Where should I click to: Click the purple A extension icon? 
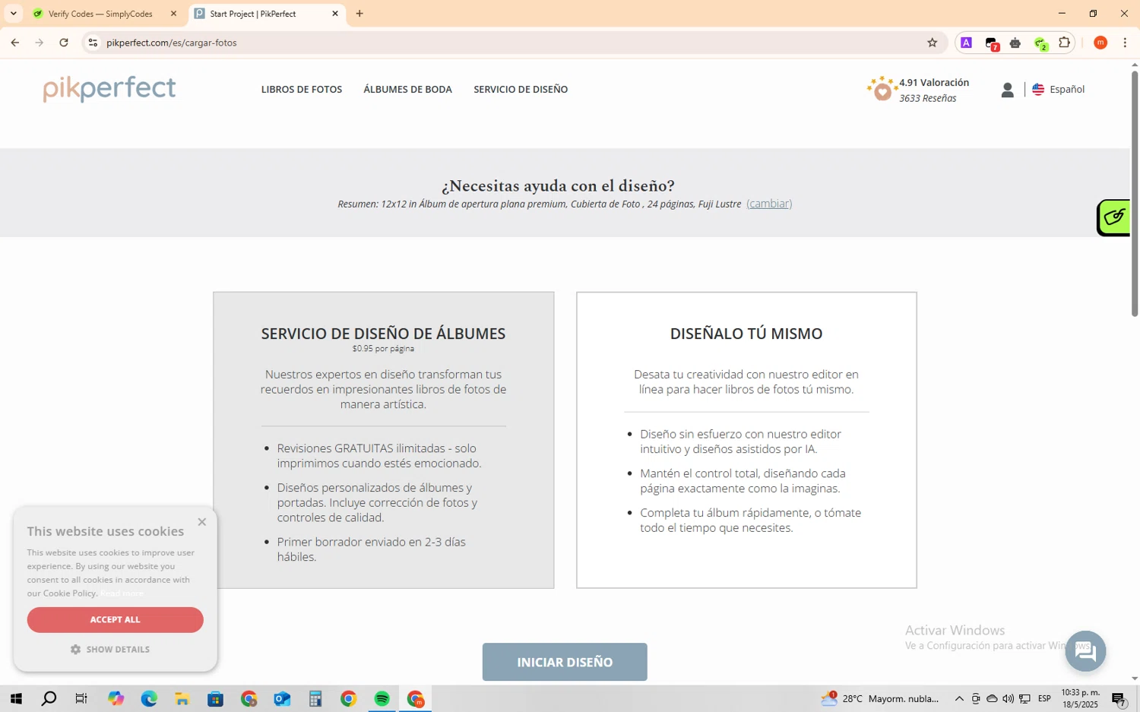[966, 43]
